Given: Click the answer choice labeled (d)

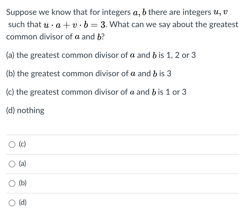Looking at the screenshot, I should coord(23,203).
